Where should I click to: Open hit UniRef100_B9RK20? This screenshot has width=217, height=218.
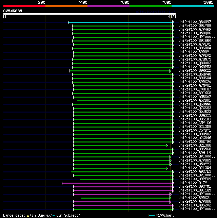(195, 82)
